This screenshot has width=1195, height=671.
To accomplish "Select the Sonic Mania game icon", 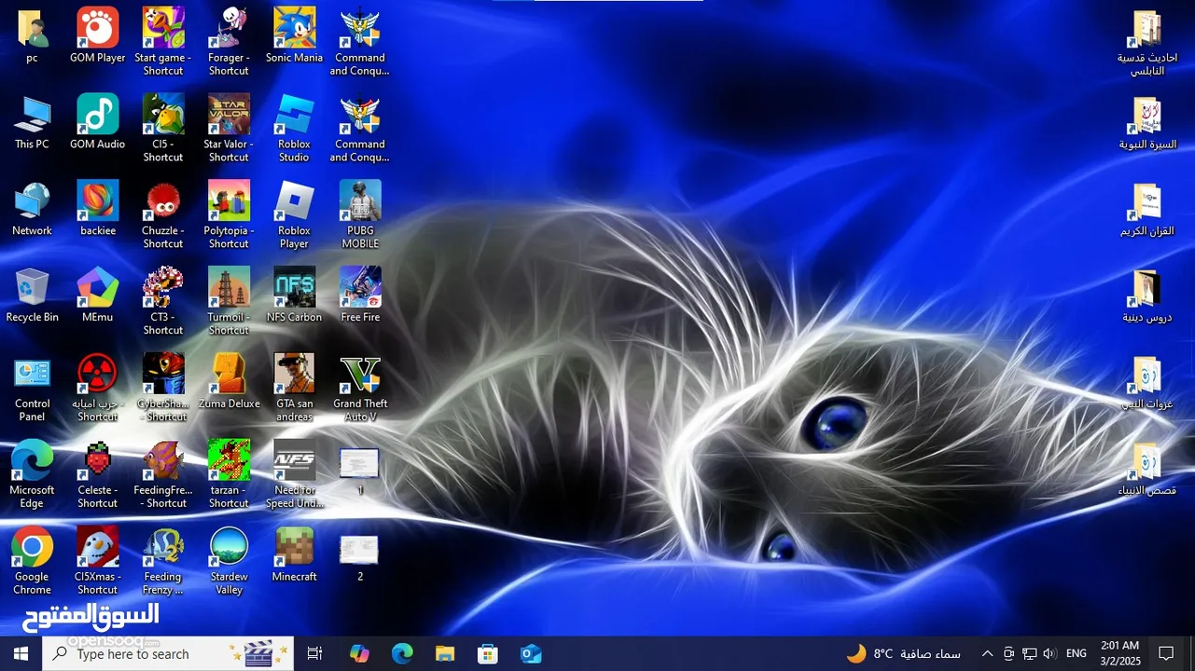I will 294,36.
